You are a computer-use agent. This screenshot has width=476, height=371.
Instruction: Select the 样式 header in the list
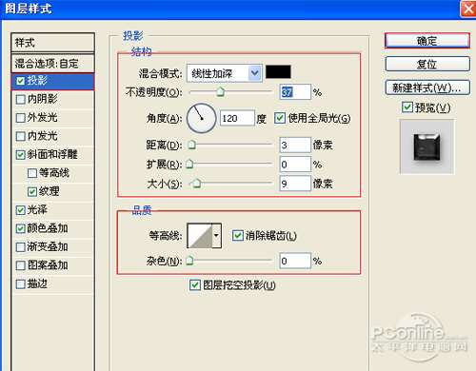click(x=52, y=43)
